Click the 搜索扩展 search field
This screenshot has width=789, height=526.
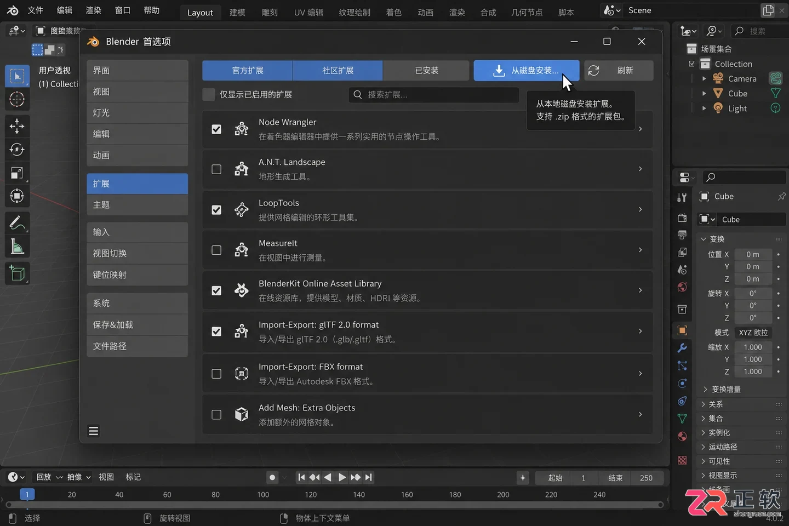(433, 94)
